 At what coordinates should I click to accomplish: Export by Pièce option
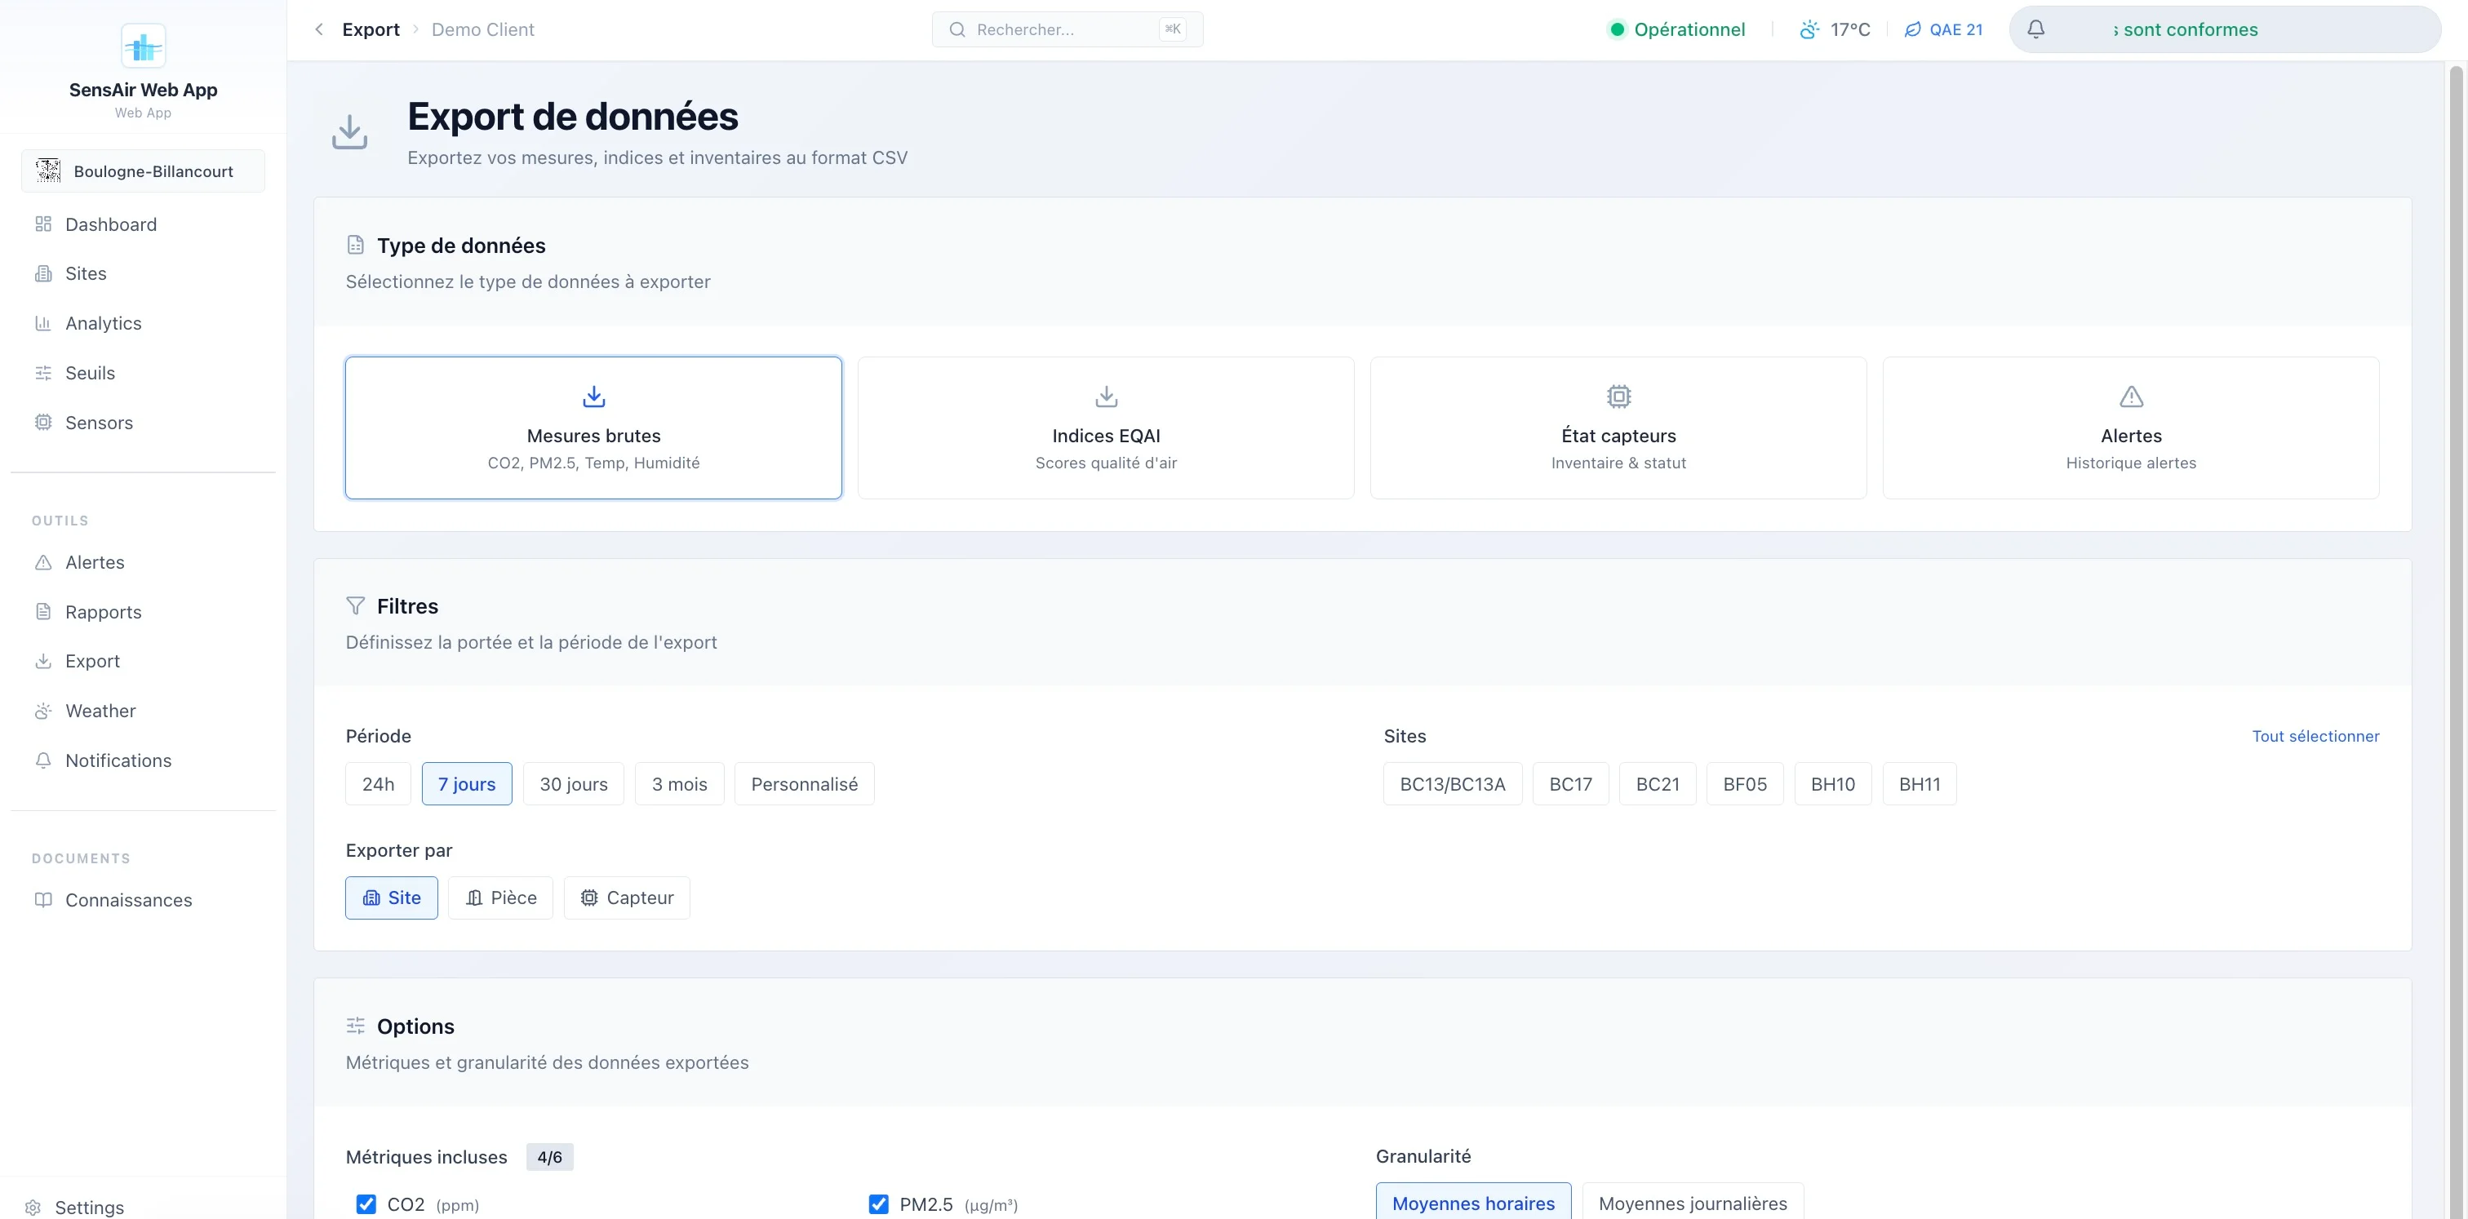[x=500, y=898]
